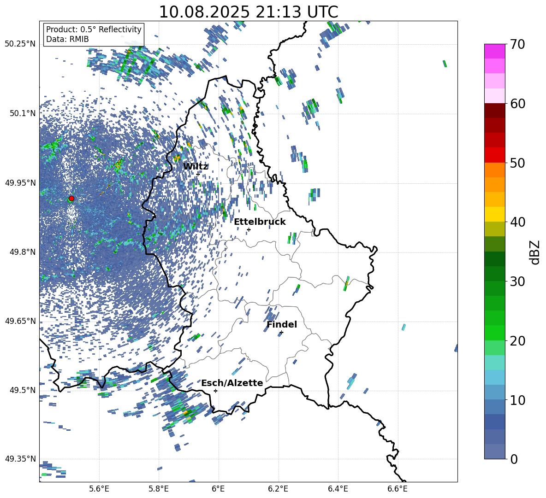Click the 49.8°N latitude label
Screen dimensions: 546x498
click(x=22, y=252)
